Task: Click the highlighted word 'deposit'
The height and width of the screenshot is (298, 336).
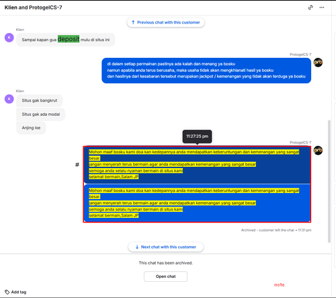Action: (69, 39)
